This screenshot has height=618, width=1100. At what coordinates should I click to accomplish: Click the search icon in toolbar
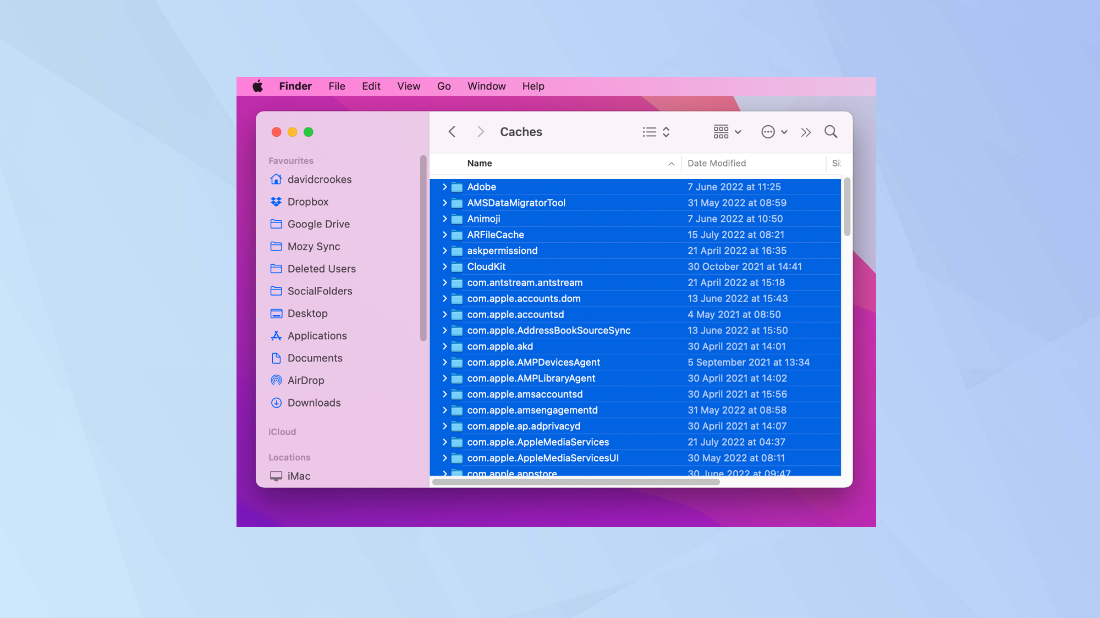[831, 132]
